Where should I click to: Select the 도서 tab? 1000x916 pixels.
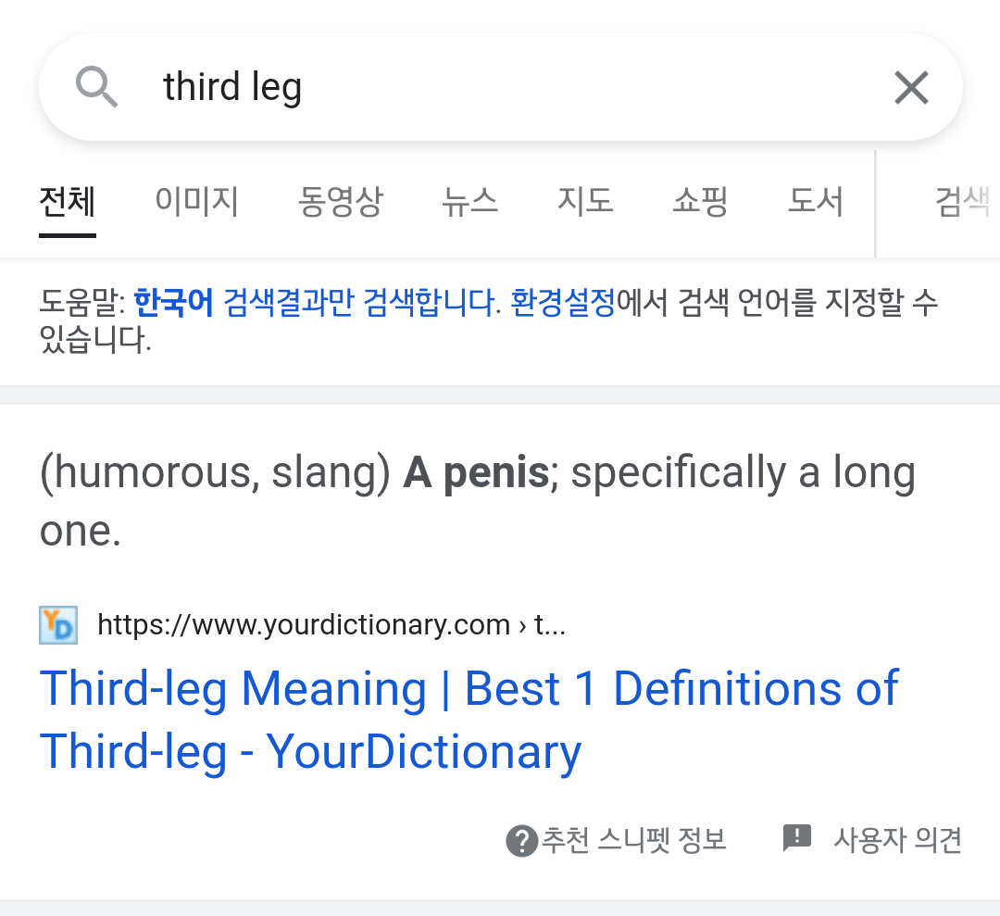click(x=815, y=202)
